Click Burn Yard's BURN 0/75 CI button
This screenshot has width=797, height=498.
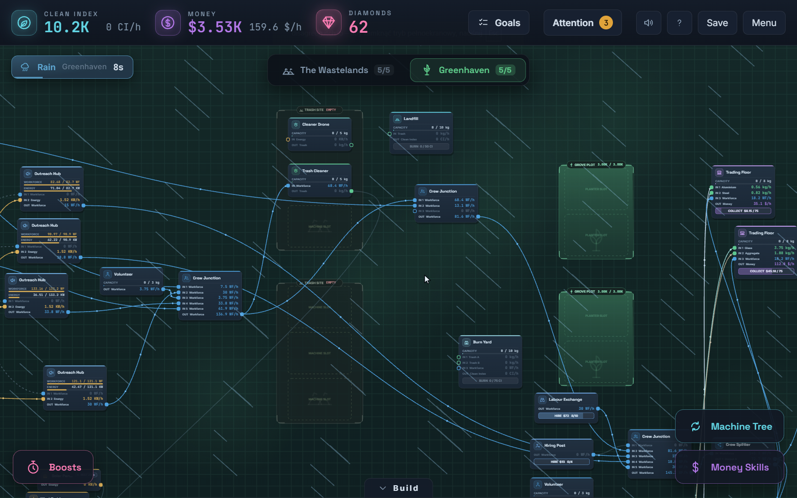[x=490, y=380]
